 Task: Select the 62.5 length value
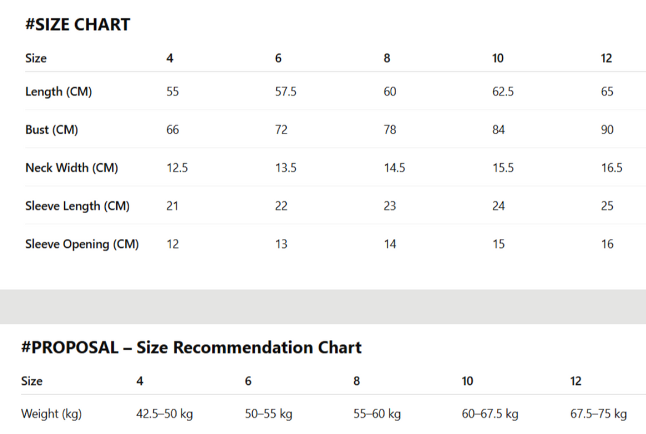tap(503, 92)
